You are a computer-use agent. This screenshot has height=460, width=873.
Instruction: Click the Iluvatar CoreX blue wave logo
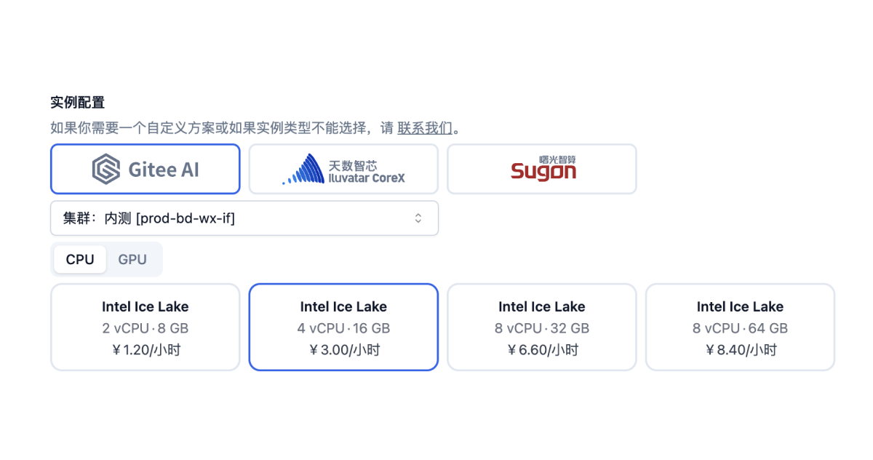[303, 169]
